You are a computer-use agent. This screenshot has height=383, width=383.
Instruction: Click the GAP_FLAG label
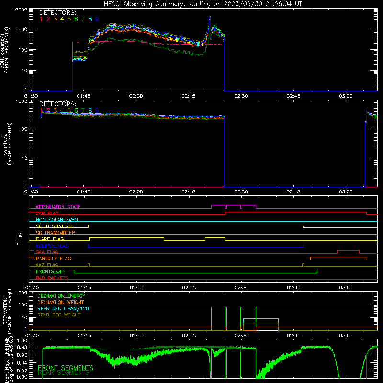47,213
